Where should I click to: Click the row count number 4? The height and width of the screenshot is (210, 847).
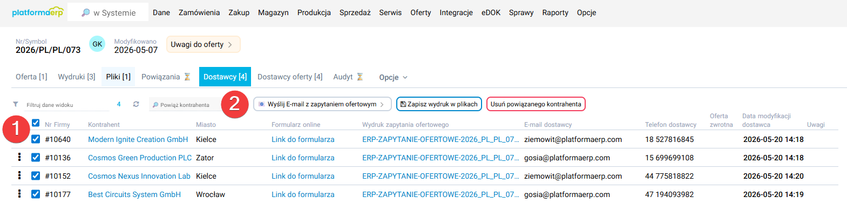coord(119,104)
